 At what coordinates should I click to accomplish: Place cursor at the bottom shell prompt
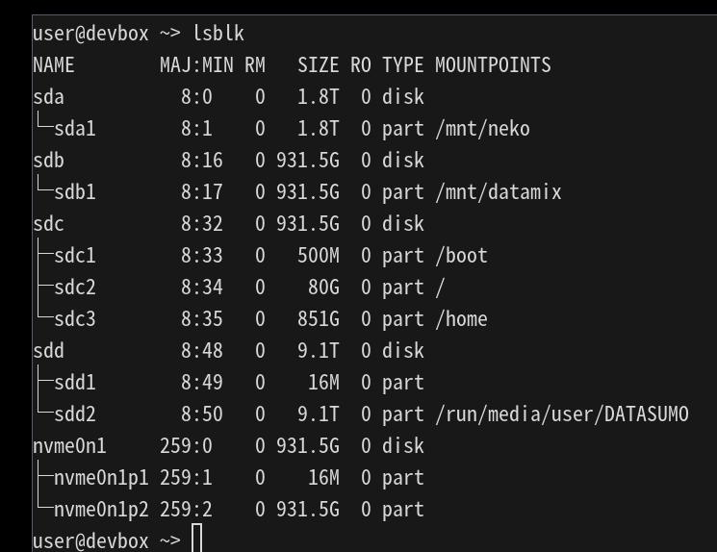pyautogui.click(x=197, y=539)
